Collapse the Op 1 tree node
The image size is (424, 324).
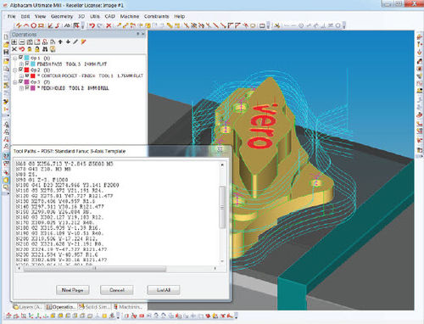pyautogui.click(x=15, y=59)
